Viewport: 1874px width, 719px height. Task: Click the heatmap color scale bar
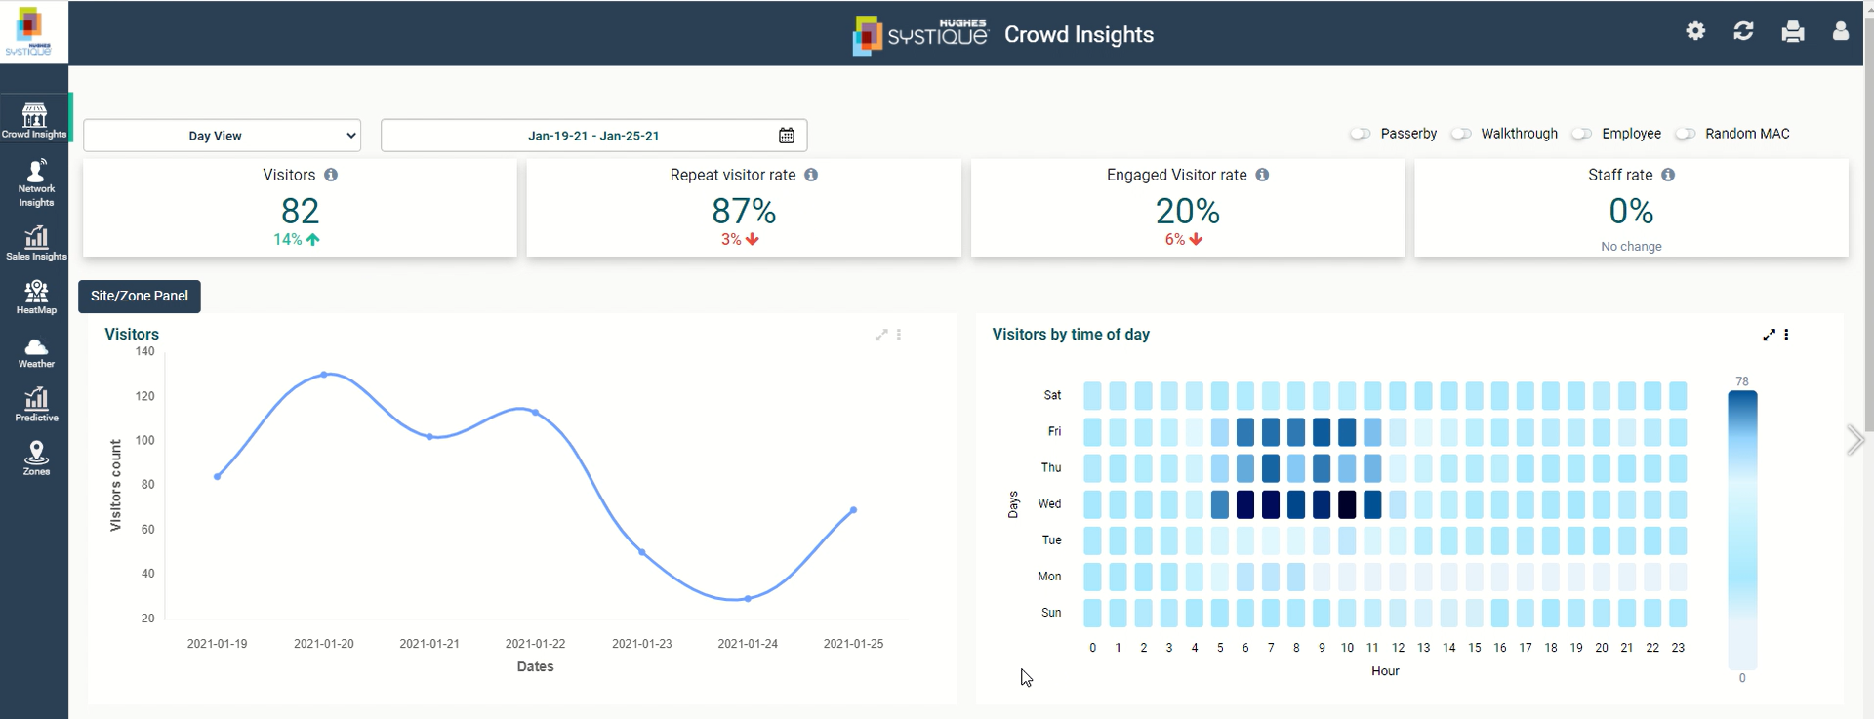[x=1742, y=530]
